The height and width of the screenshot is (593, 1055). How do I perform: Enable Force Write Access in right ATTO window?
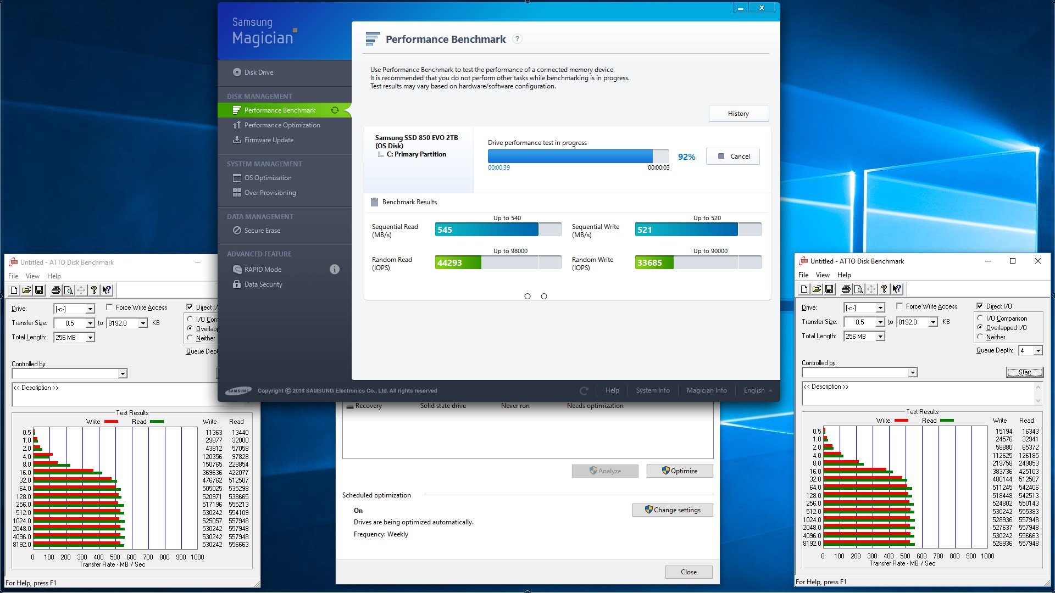[x=899, y=306]
